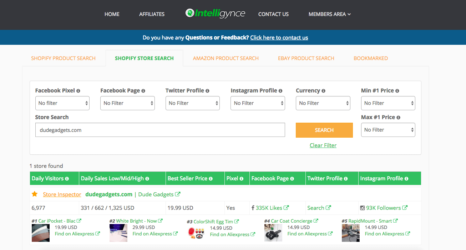Open the Instagram Profile filter dropdown
Screen dimensions: 466x250
(x=258, y=103)
